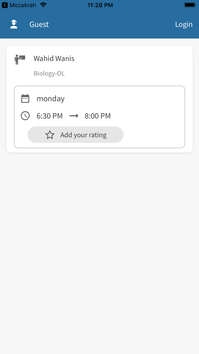Open the Login link in header
The height and width of the screenshot is (354, 199).
click(x=184, y=24)
